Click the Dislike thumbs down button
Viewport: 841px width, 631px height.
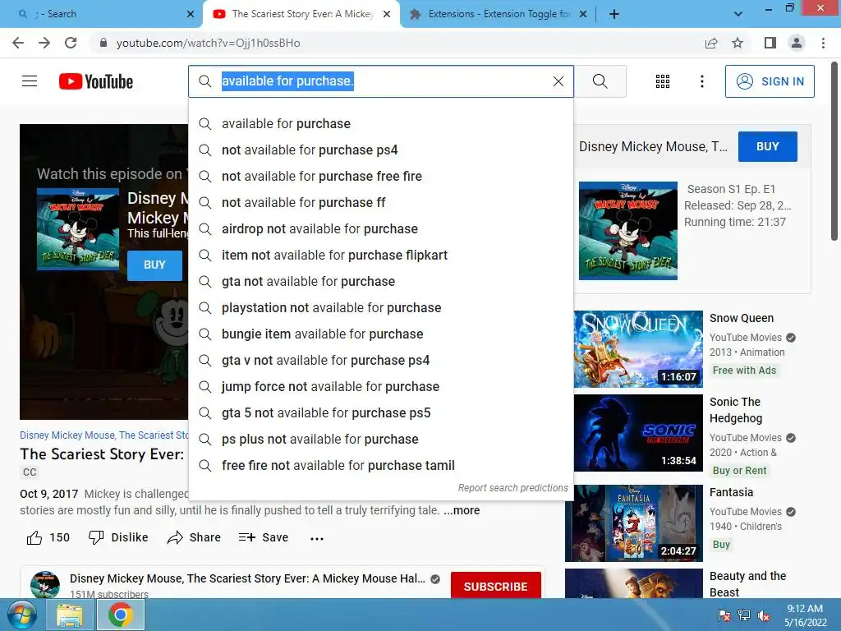(x=118, y=537)
